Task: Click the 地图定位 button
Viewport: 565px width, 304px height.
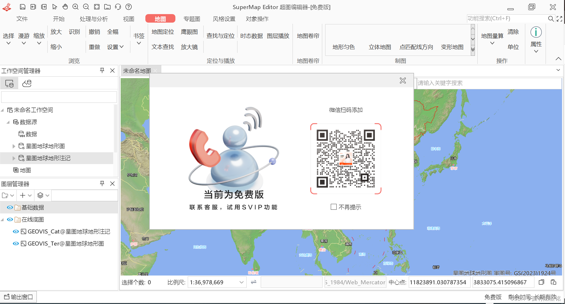Action: click(163, 32)
